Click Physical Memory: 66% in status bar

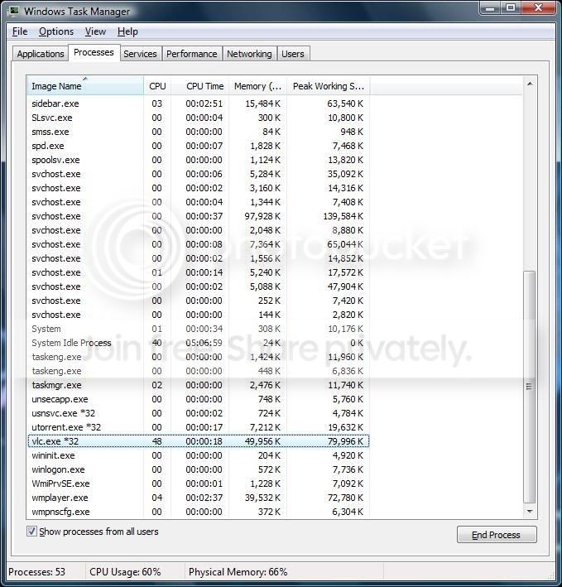coord(238,572)
